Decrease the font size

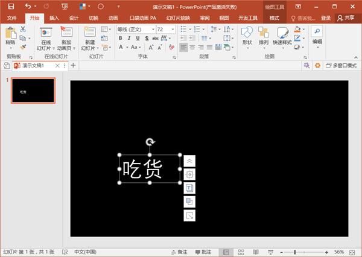click(x=159, y=47)
